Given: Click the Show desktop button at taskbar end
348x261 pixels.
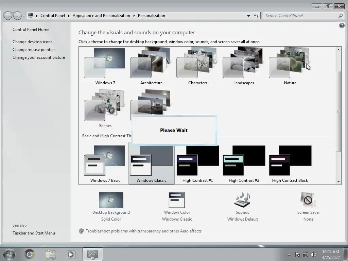Looking at the screenshot, I should (346, 254).
